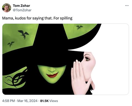The image size is (132, 106).
Task: Visit the @TomZohar handle profile
Action: click(x=22, y=10)
